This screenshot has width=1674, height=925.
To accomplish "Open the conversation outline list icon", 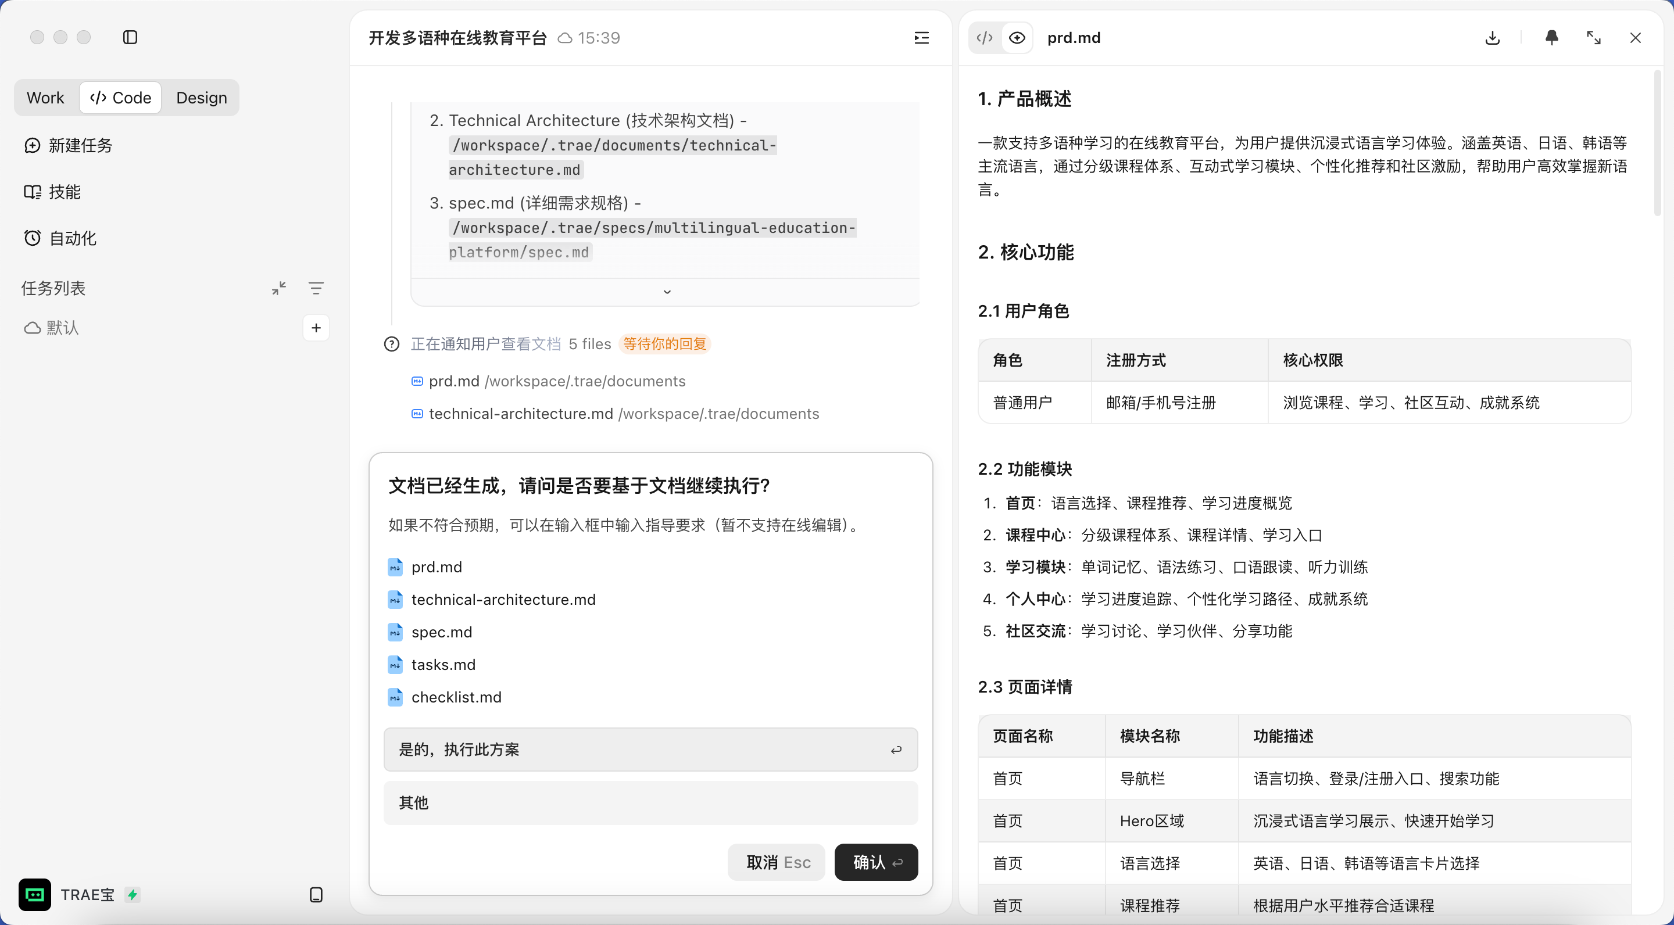I will click(x=921, y=38).
